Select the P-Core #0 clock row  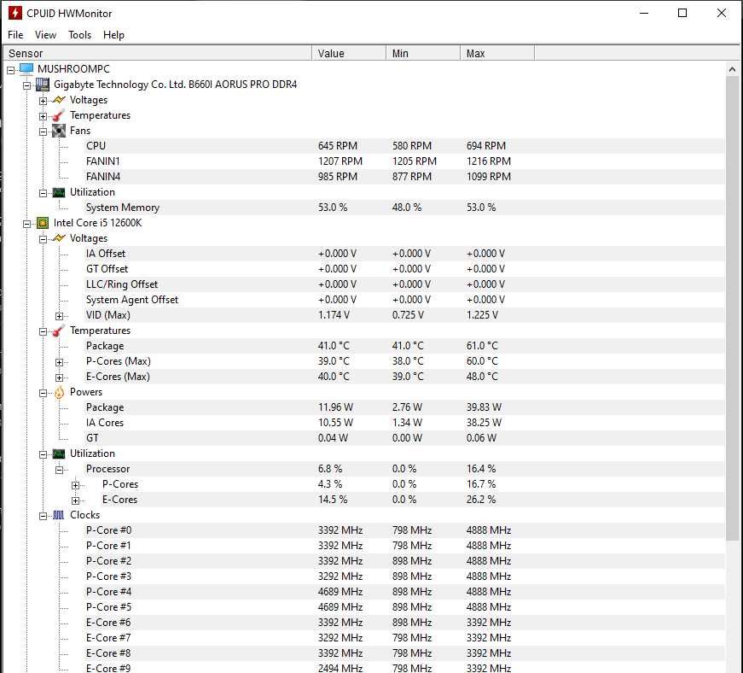[x=403, y=530]
